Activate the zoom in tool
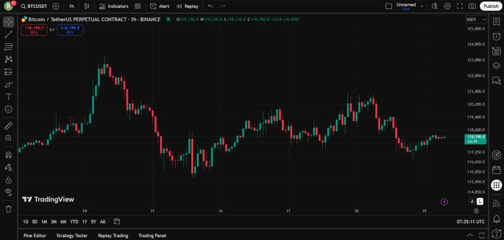Screen dimensions: 504x240 click(9, 138)
